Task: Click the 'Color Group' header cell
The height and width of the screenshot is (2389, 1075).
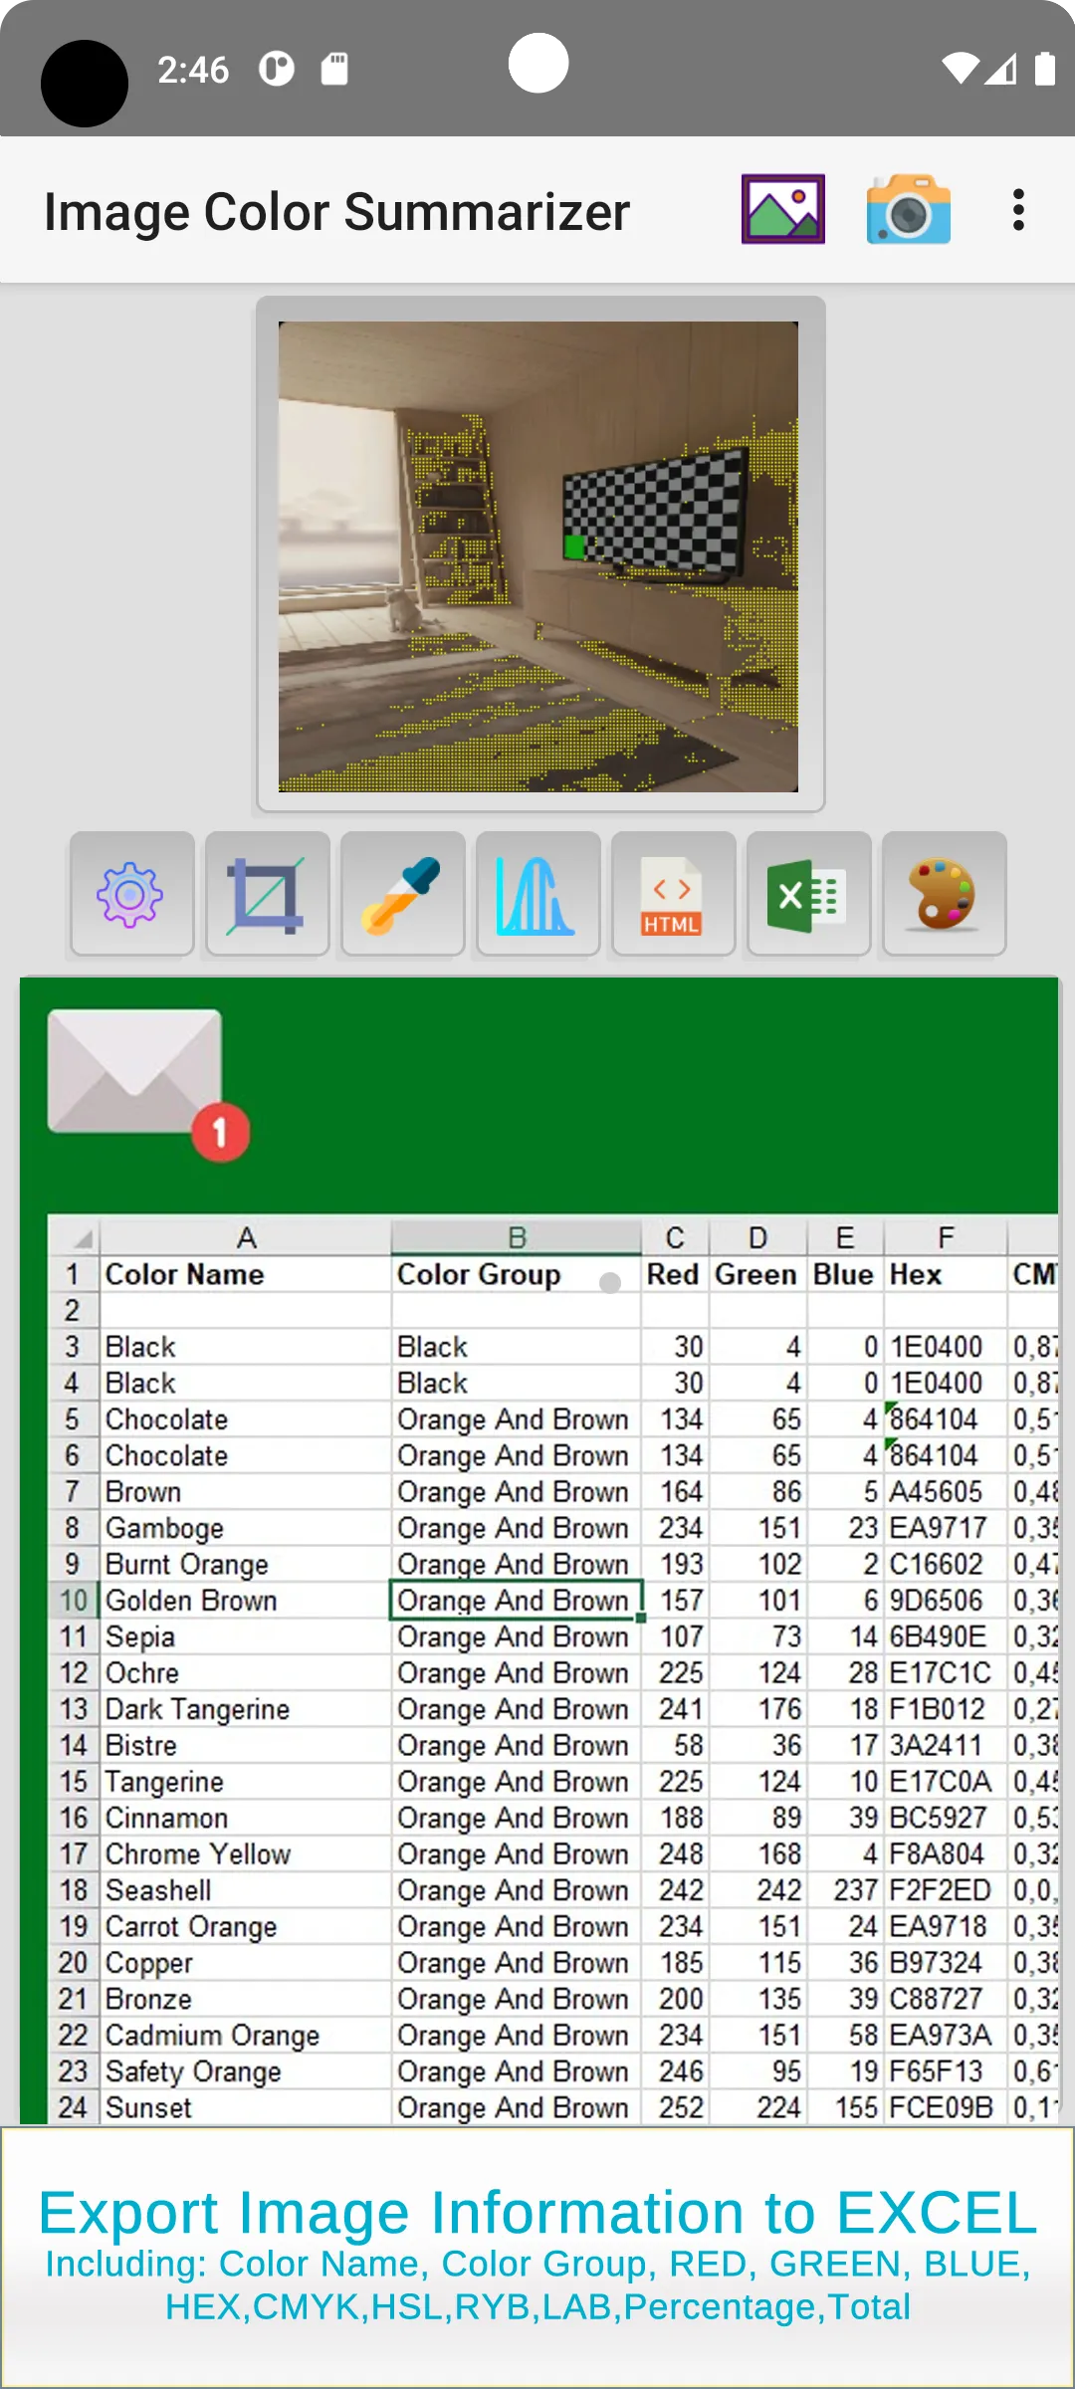Action: click(516, 1274)
